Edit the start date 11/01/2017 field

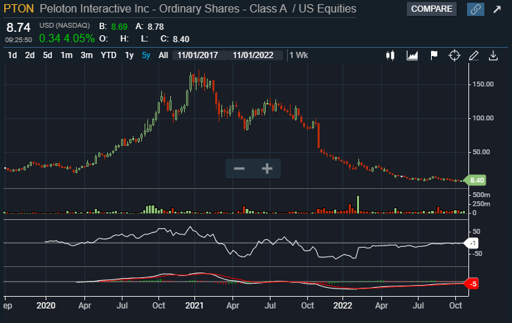pyautogui.click(x=199, y=55)
